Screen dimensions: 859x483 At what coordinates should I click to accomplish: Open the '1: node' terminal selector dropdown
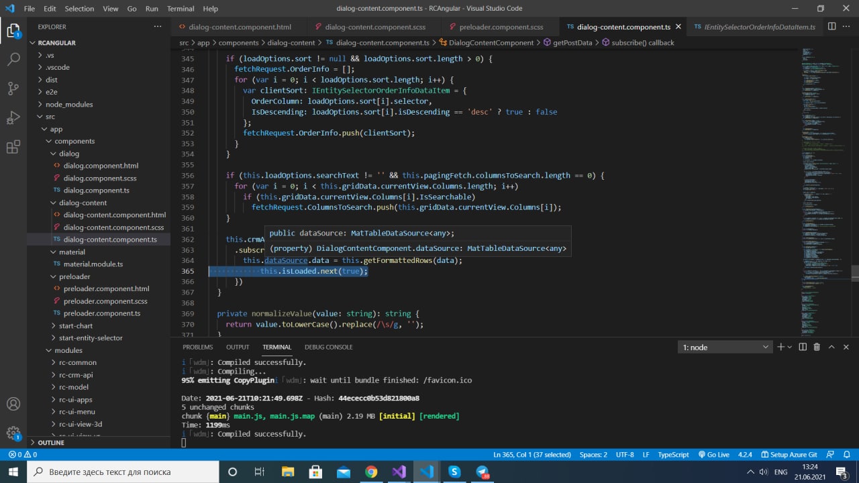(725, 347)
